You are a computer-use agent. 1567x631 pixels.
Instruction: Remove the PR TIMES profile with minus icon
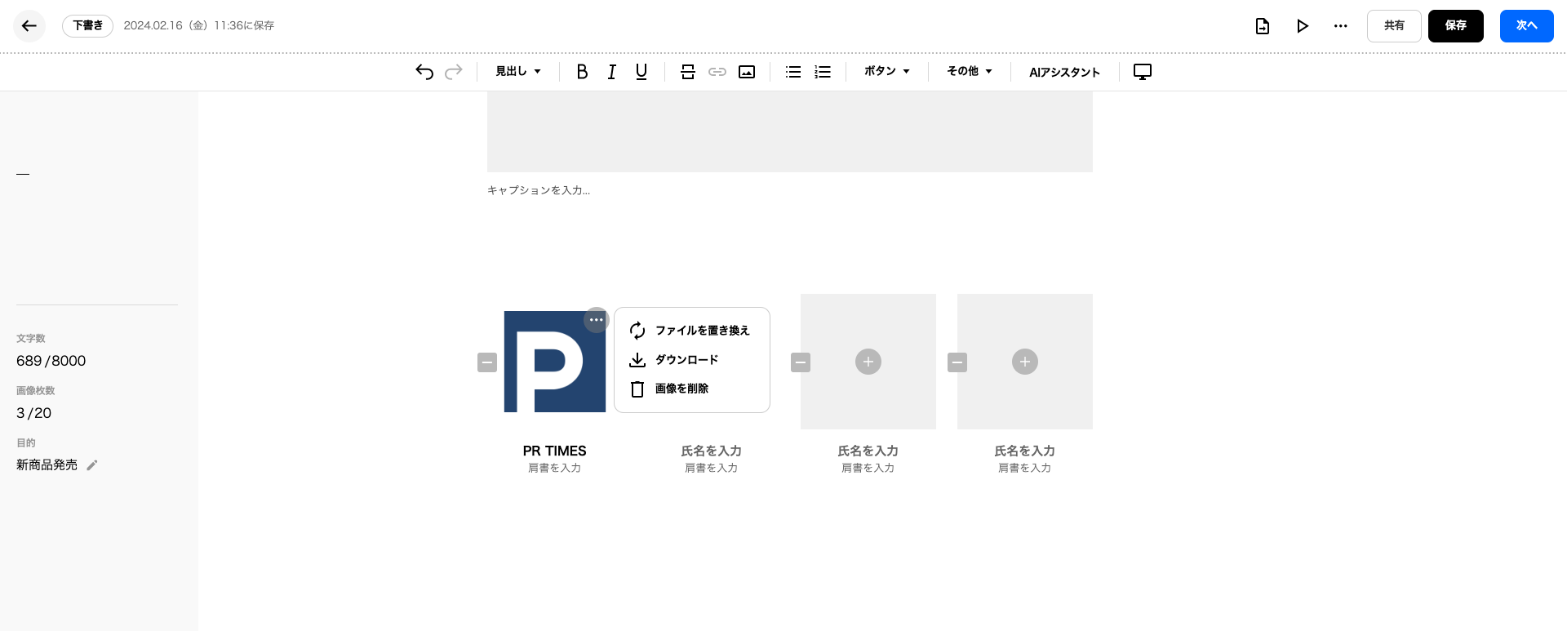click(x=487, y=362)
